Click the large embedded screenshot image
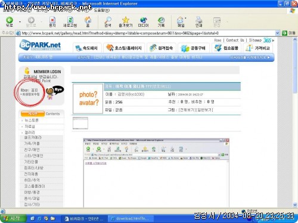 point(156,172)
